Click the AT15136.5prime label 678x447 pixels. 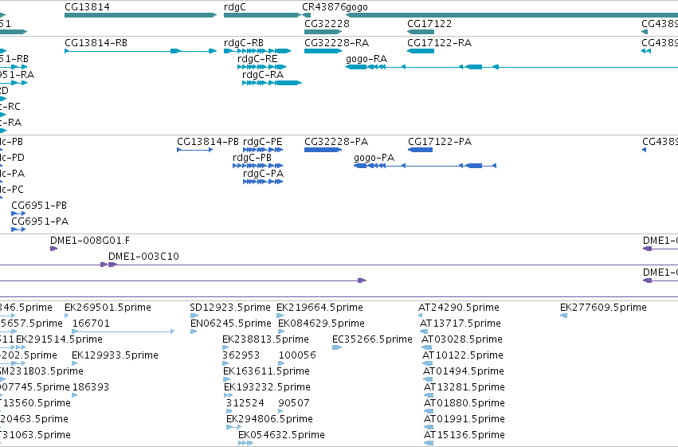464,435
